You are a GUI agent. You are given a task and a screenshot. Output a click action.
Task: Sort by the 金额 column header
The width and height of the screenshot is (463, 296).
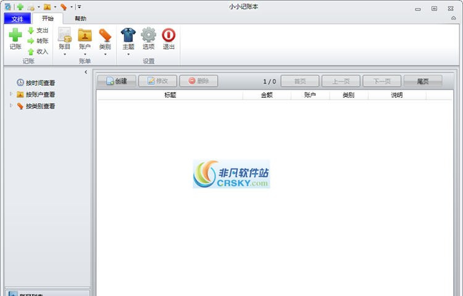coord(267,95)
